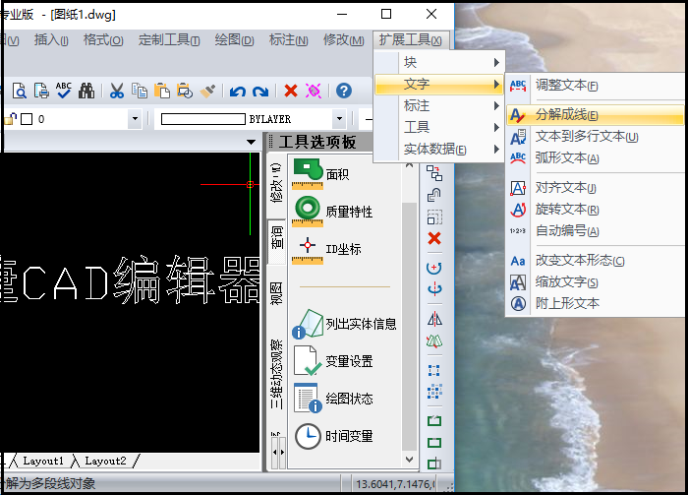Choose 对齐文本 option
This screenshot has height=495, width=688.
tap(596, 188)
